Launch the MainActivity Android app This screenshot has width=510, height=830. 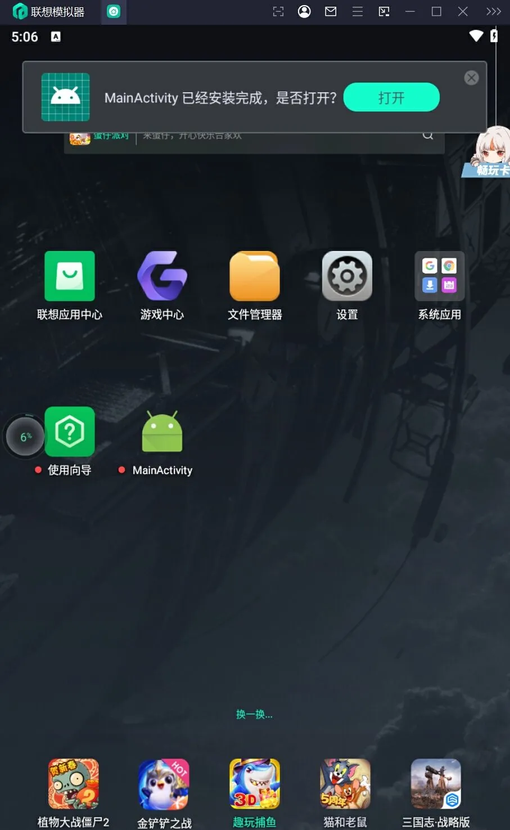pyautogui.click(x=162, y=432)
